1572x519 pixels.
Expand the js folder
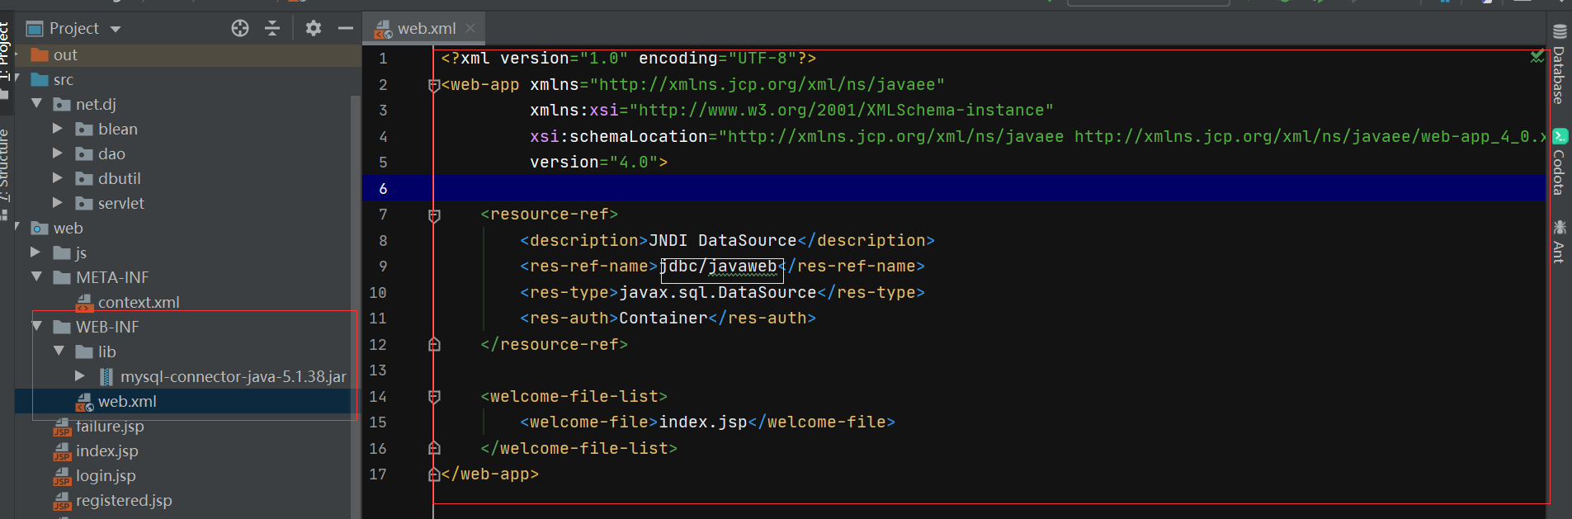point(35,252)
